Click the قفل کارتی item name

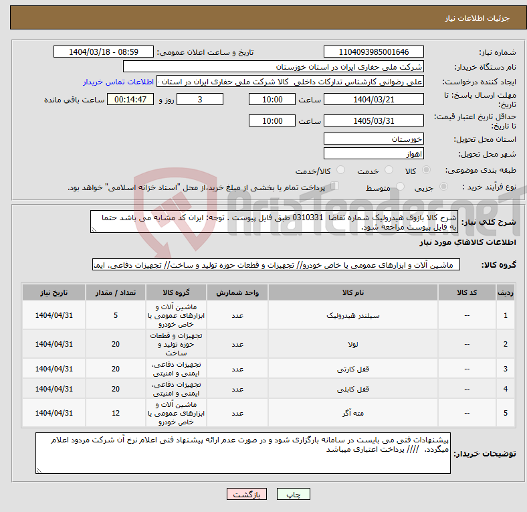[353, 369]
